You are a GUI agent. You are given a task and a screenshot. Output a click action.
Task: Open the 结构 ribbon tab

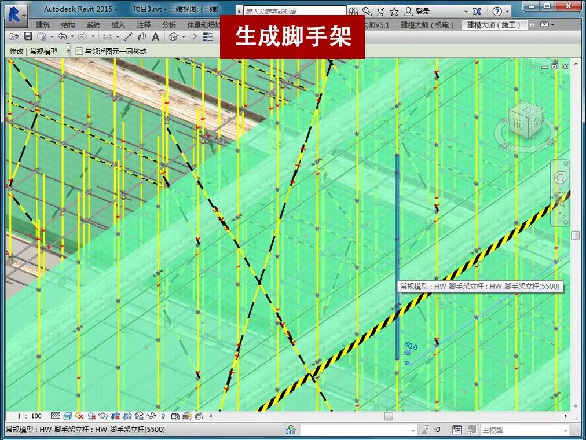(68, 25)
